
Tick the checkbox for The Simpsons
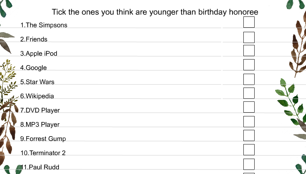(249, 22)
